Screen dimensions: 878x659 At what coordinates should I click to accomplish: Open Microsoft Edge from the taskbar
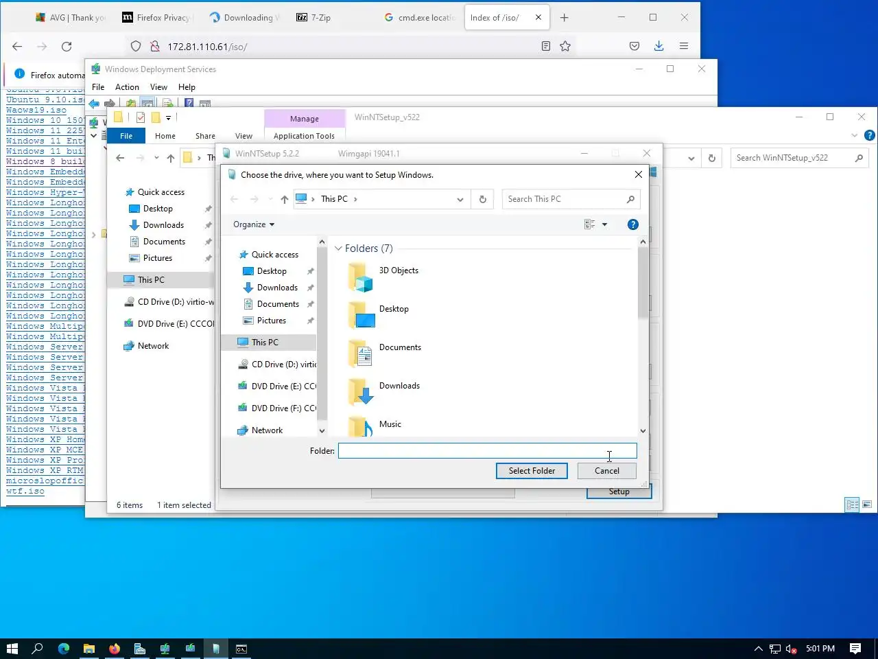64,649
